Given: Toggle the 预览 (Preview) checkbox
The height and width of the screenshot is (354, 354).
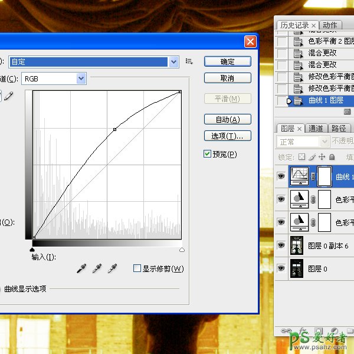Looking at the screenshot, I should coord(207,154).
